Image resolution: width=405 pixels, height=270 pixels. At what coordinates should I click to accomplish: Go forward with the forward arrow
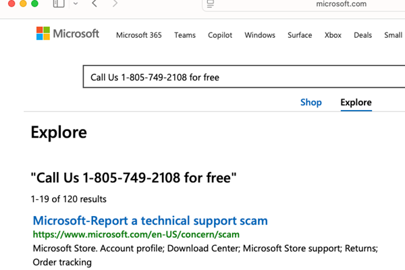point(115,3)
